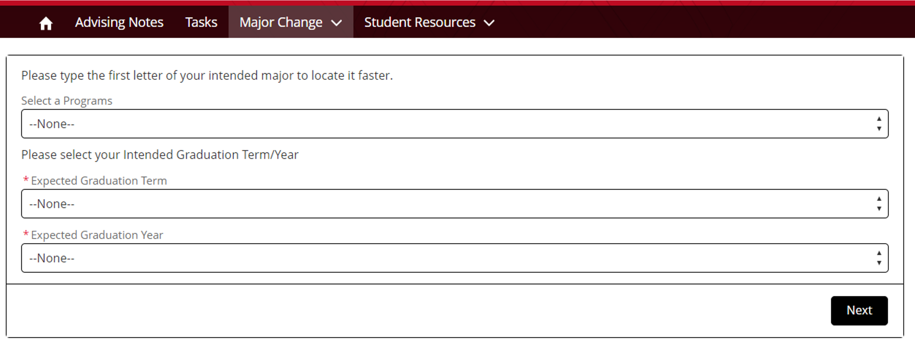This screenshot has height=357, width=915.
Task: Click the up arrow on Graduation Term selector
Action: (x=879, y=199)
